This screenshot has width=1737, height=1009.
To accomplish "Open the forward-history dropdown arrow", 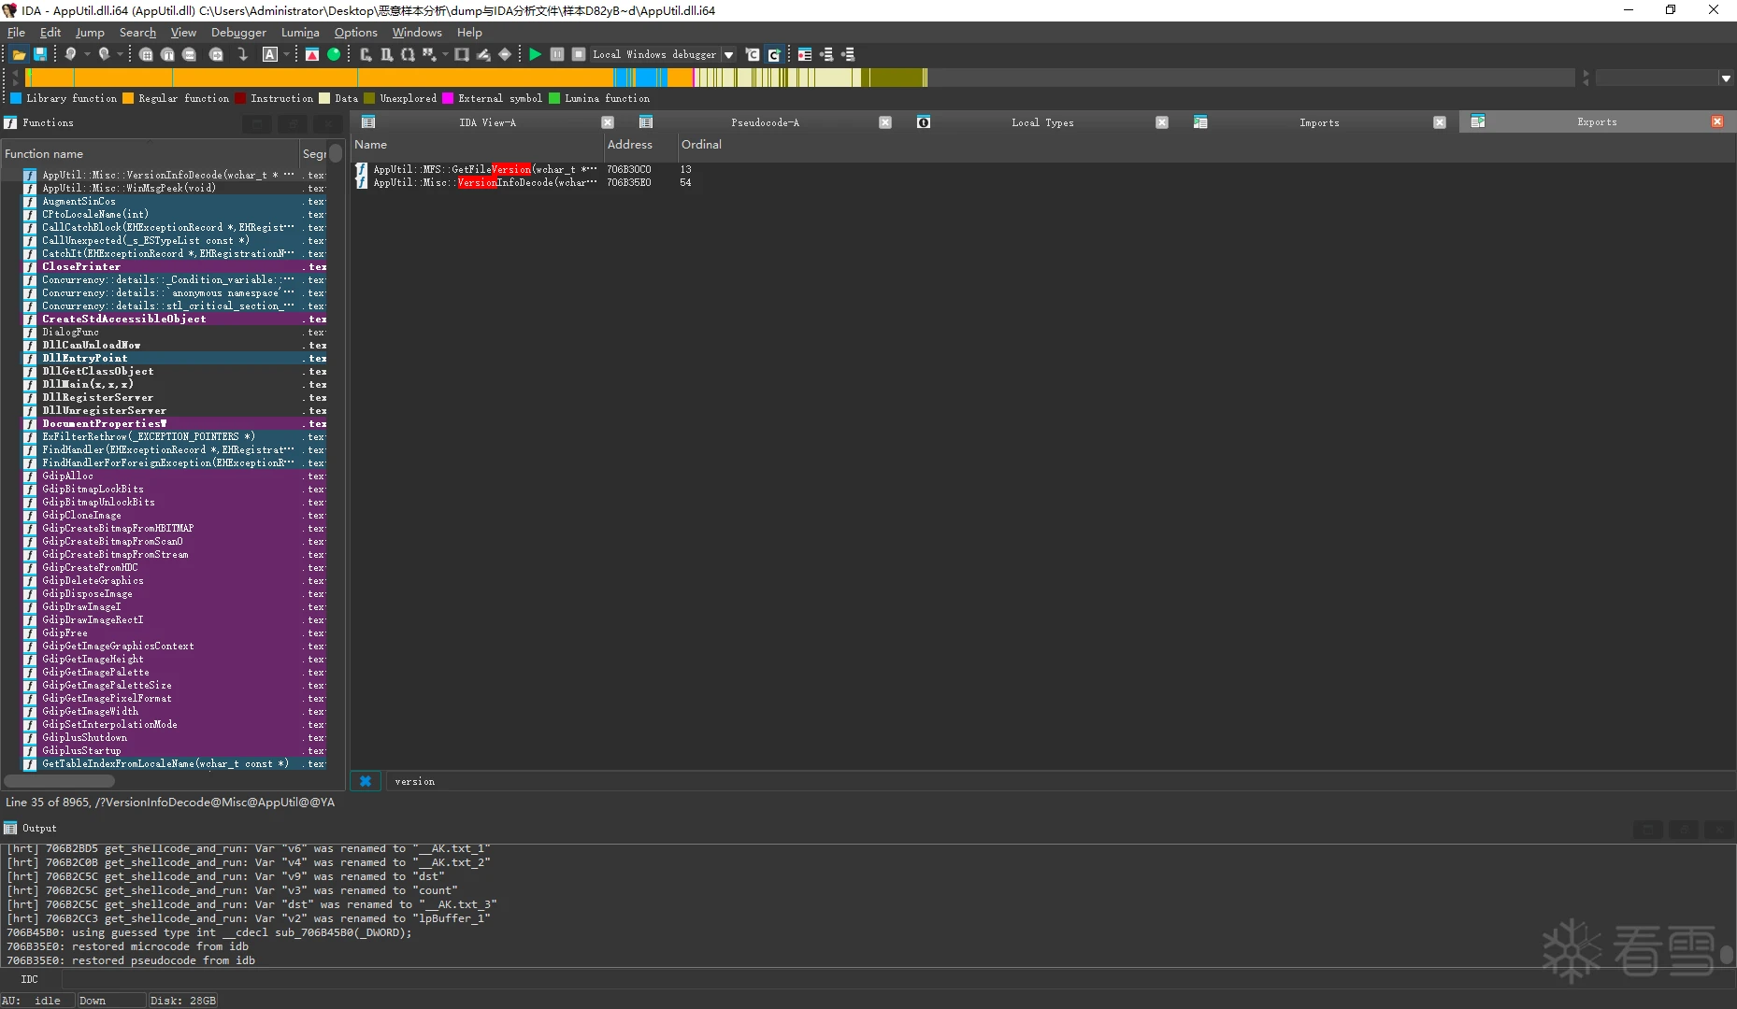I will click(x=120, y=55).
